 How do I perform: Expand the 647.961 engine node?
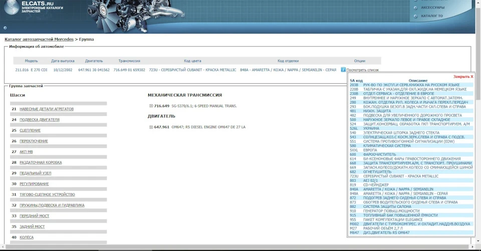click(x=151, y=127)
